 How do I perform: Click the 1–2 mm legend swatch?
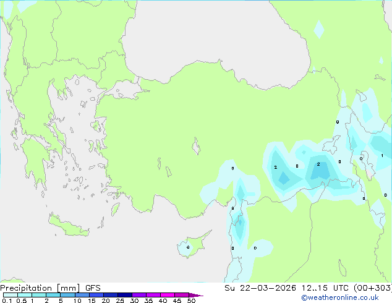pos(39,295)
